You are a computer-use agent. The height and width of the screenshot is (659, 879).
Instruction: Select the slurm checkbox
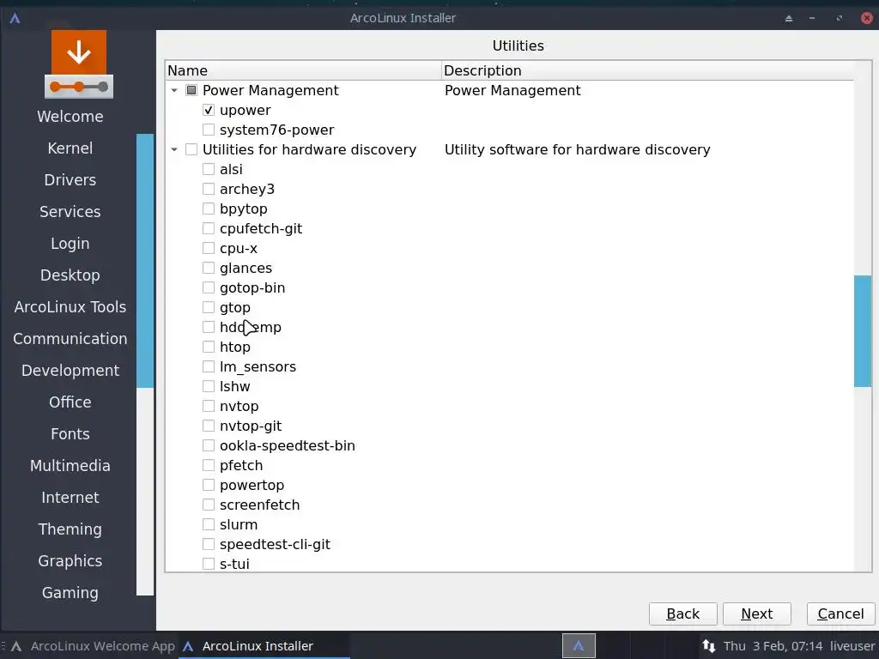pyautogui.click(x=209, y=524)
